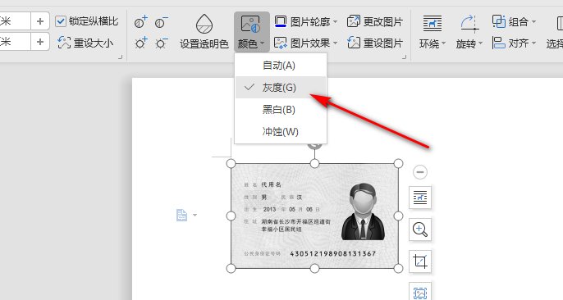This screenshot has width=563, height=300.
Task: Open the Align dropdown
Action: point(514,43)
